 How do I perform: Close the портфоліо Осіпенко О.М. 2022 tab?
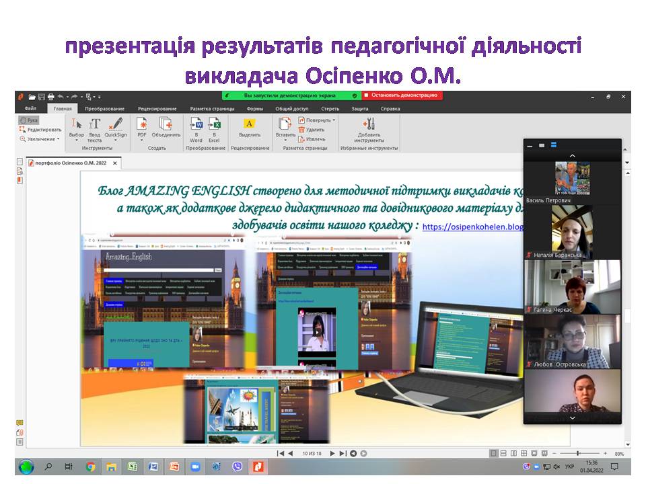[x=115, y=163]
